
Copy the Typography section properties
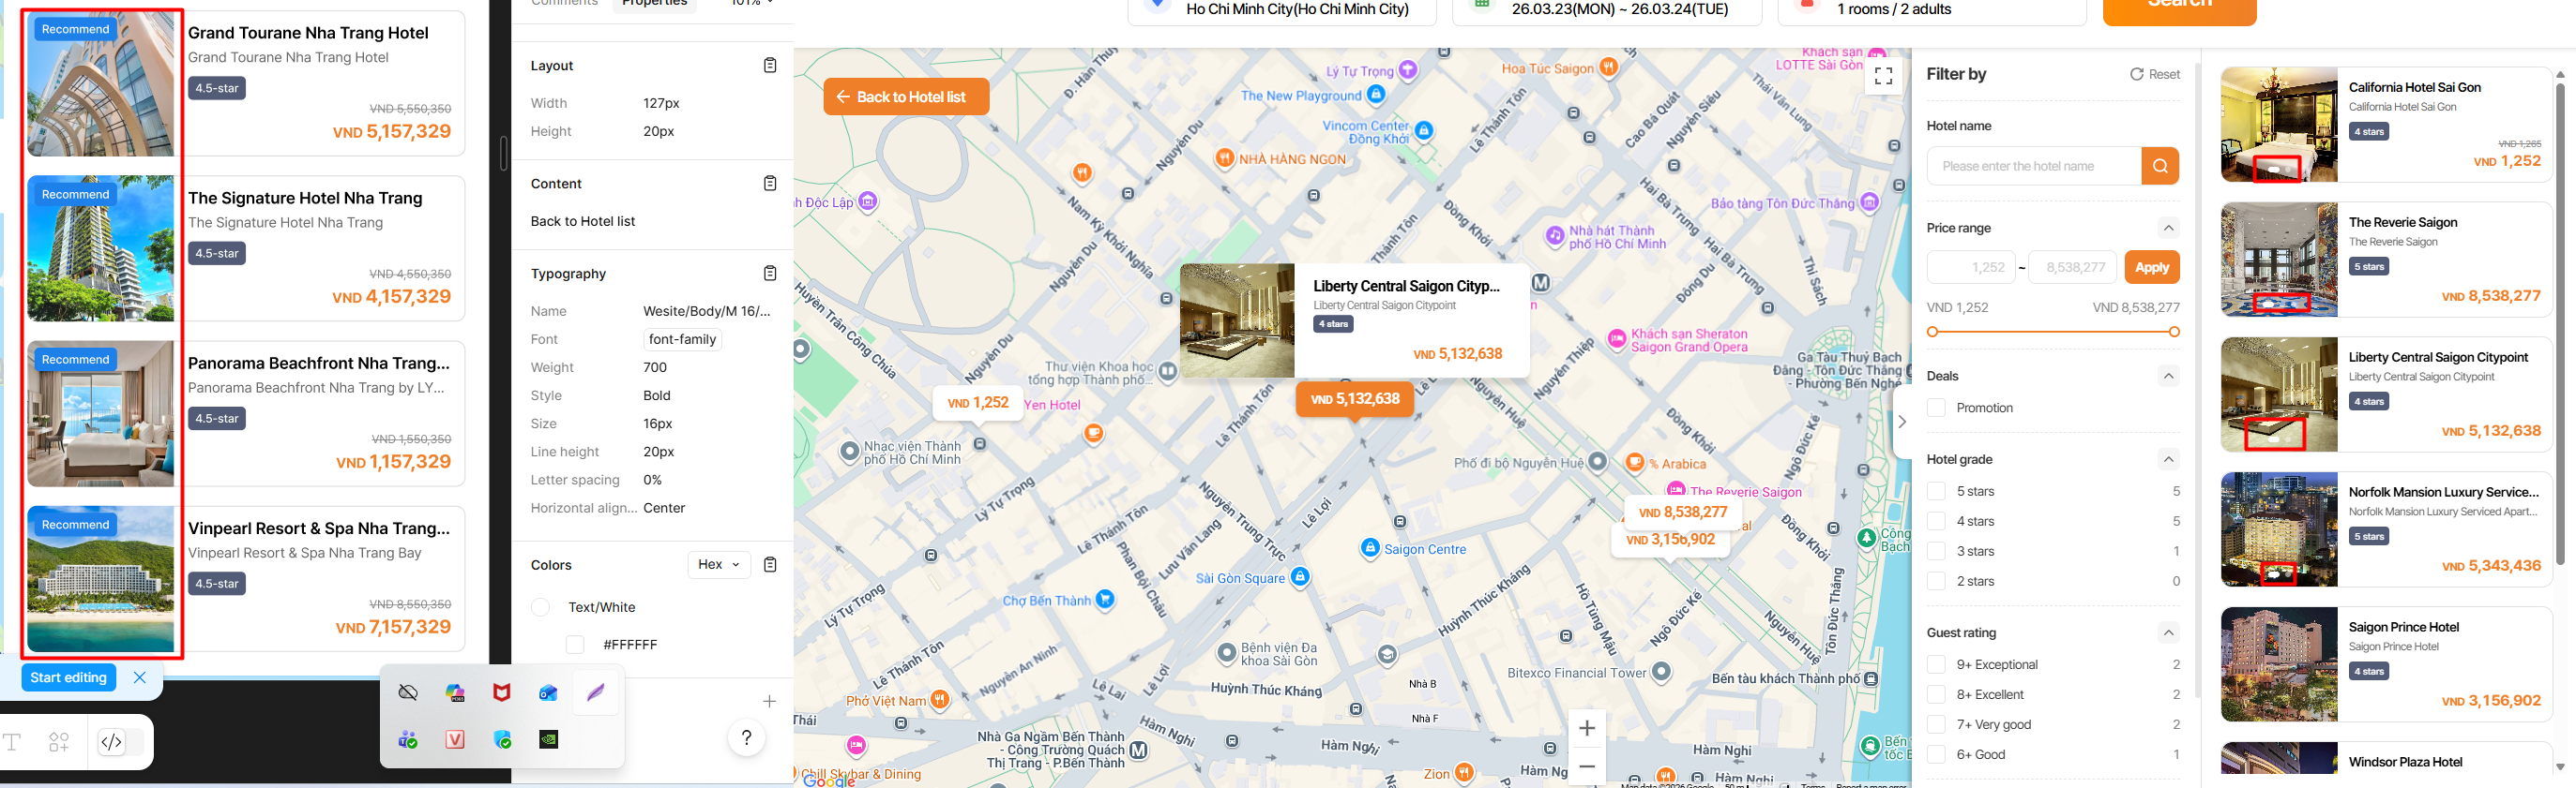pos(770,273)
